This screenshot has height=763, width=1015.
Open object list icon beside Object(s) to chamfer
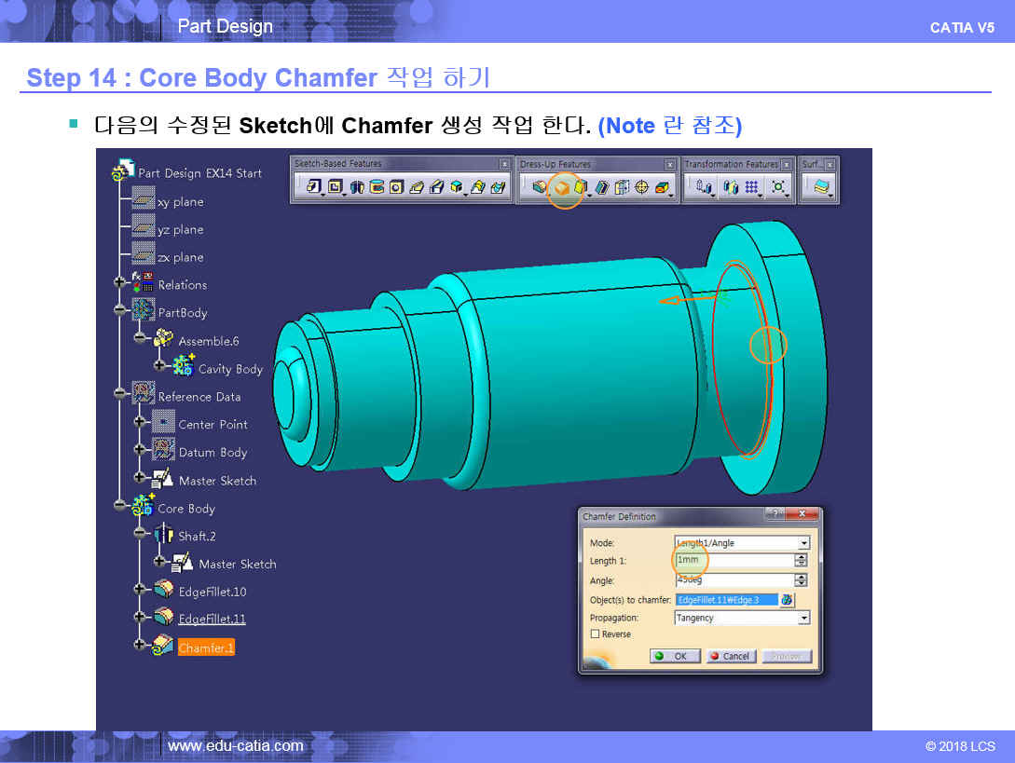pyautogui.click(x=787, y=599)
